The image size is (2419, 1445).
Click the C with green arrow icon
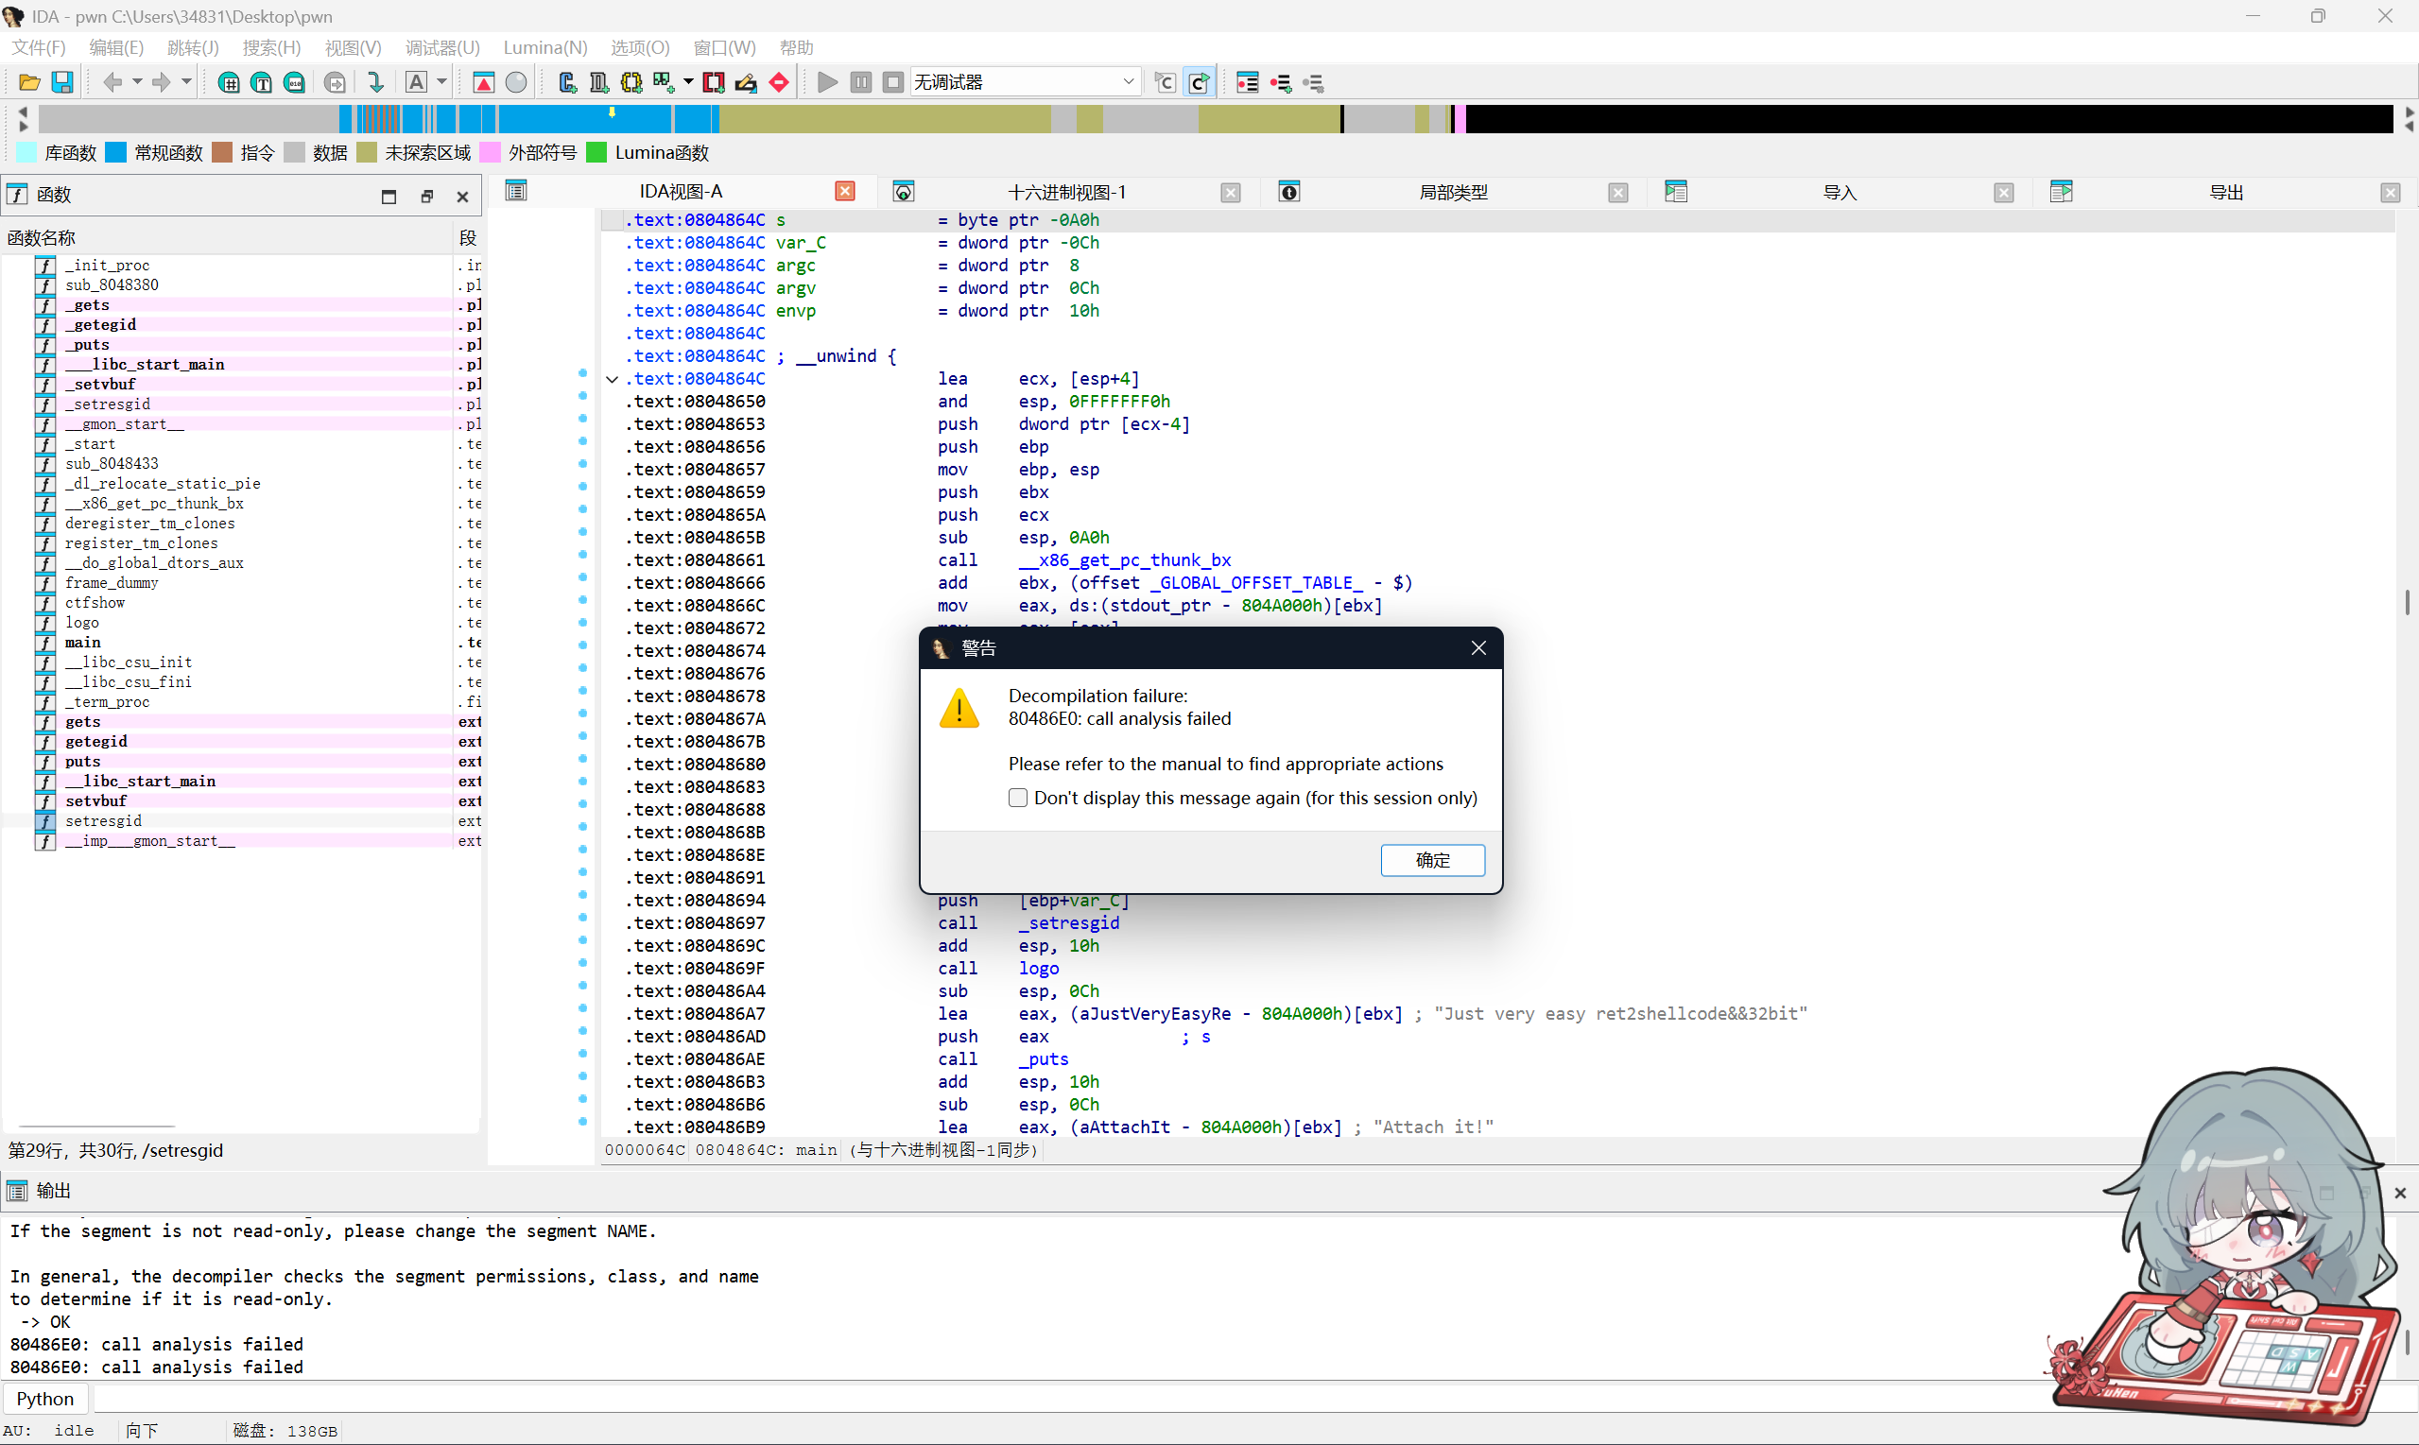pos(1200,83)
